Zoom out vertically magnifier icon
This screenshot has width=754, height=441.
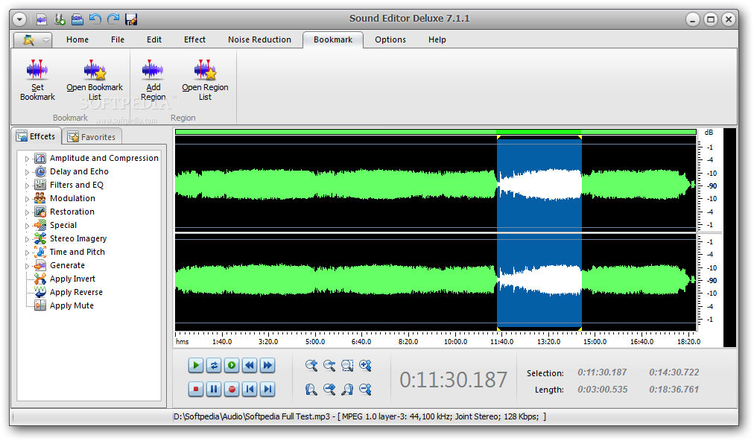(x=366, y=389)
